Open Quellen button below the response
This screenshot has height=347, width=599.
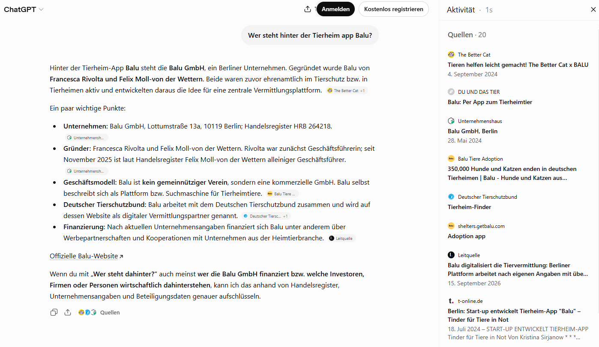click(x=99, y=312)
